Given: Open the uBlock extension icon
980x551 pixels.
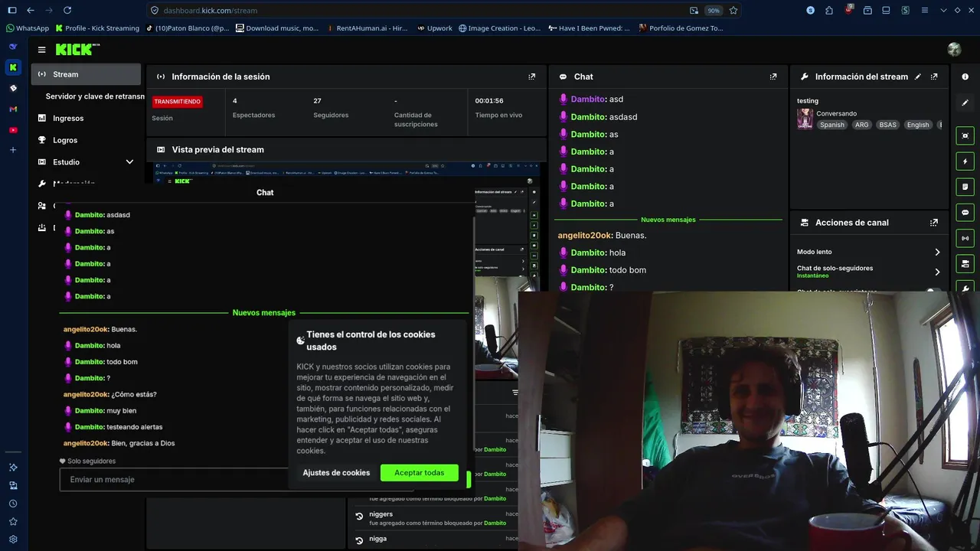Looking at the screenshot, I should 848,10.
